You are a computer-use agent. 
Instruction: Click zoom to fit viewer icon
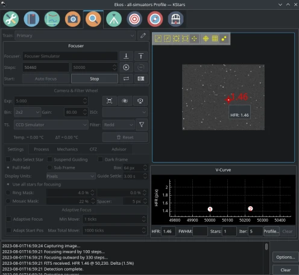click(x=185, y=39)
